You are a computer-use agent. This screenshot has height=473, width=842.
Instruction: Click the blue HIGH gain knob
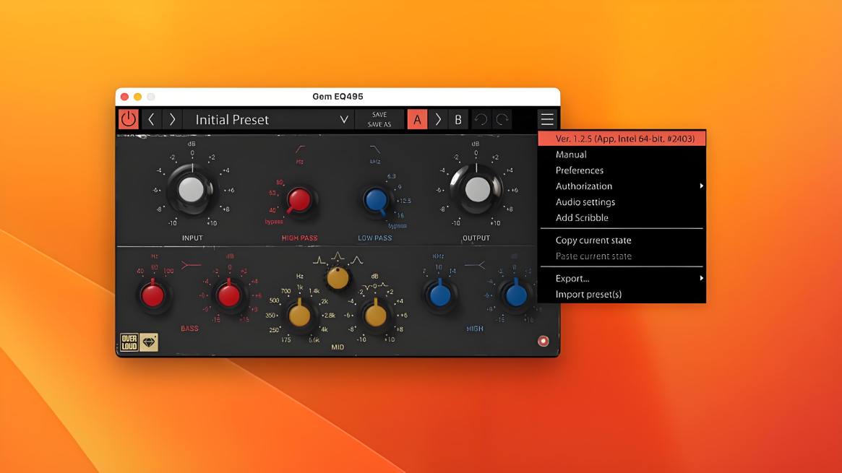516,295
